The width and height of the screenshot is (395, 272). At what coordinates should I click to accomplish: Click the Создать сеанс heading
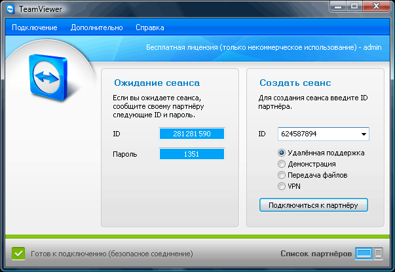tap(295, 83)
